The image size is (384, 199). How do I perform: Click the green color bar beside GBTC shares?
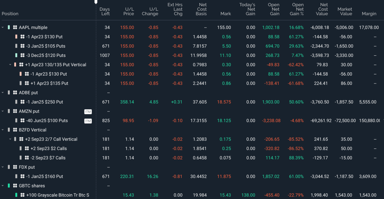[x=9, y=186]
